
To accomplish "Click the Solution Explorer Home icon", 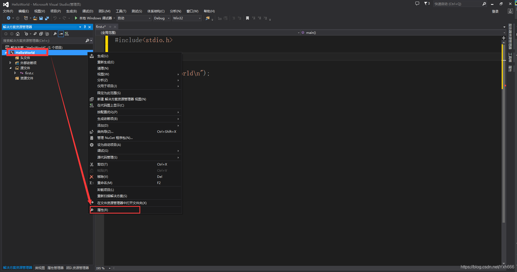I will pos(18,34).
